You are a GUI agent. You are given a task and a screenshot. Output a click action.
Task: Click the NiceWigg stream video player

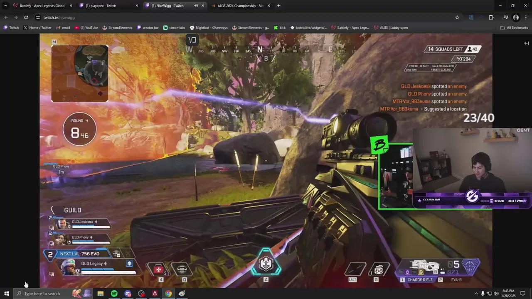[266, 160]
